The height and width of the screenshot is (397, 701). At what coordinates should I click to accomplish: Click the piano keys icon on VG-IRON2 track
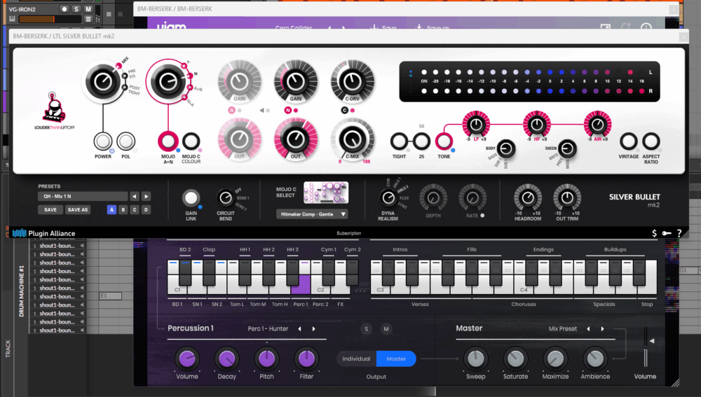click(x=12, y=19)
